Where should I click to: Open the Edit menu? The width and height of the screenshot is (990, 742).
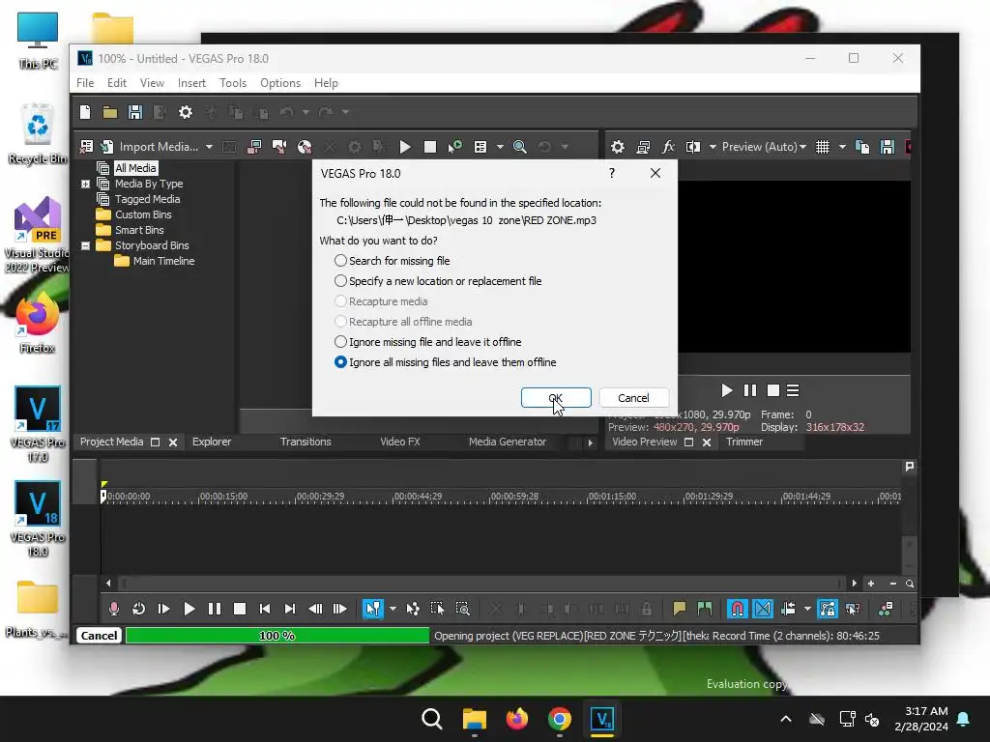117,83
